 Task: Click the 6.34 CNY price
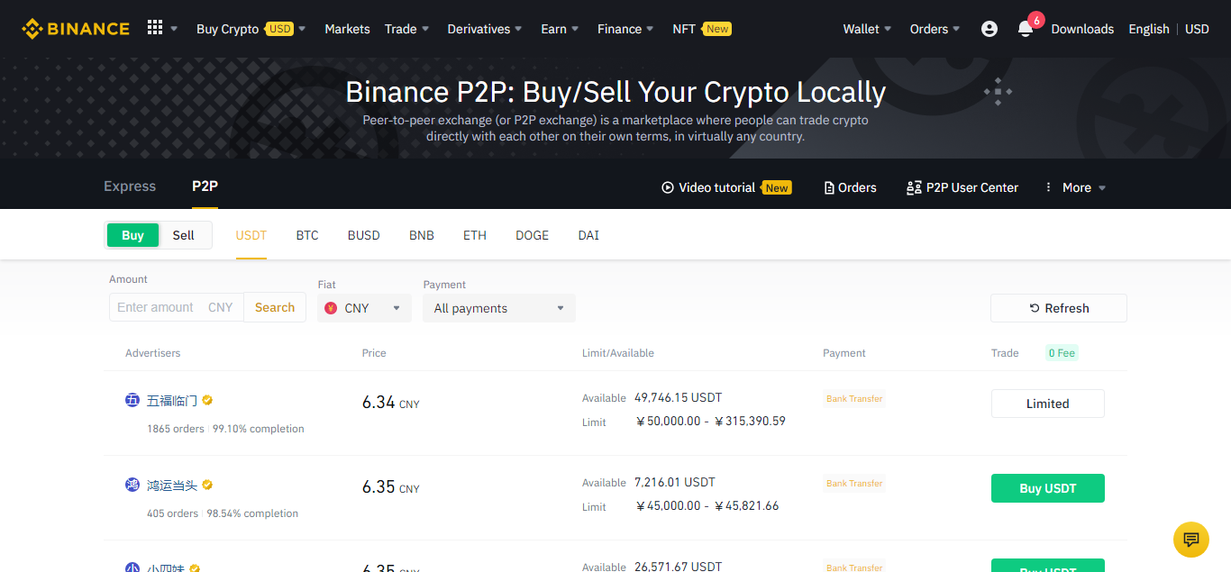point(391,403)
